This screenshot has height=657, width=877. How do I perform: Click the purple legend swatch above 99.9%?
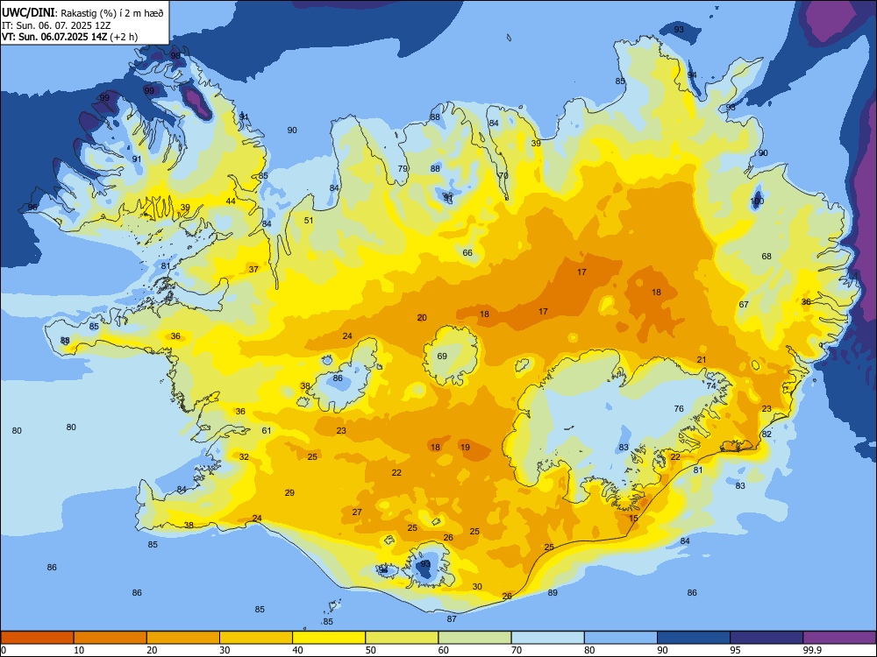(x=839, y=638)
